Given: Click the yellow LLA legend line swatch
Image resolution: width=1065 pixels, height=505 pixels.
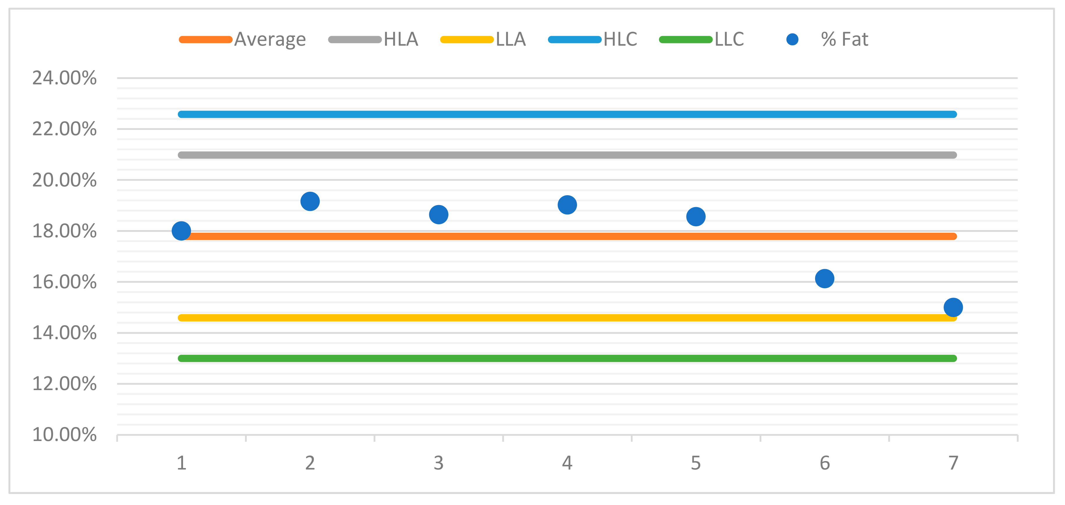Looking at the screenshot, I should 467,40.
